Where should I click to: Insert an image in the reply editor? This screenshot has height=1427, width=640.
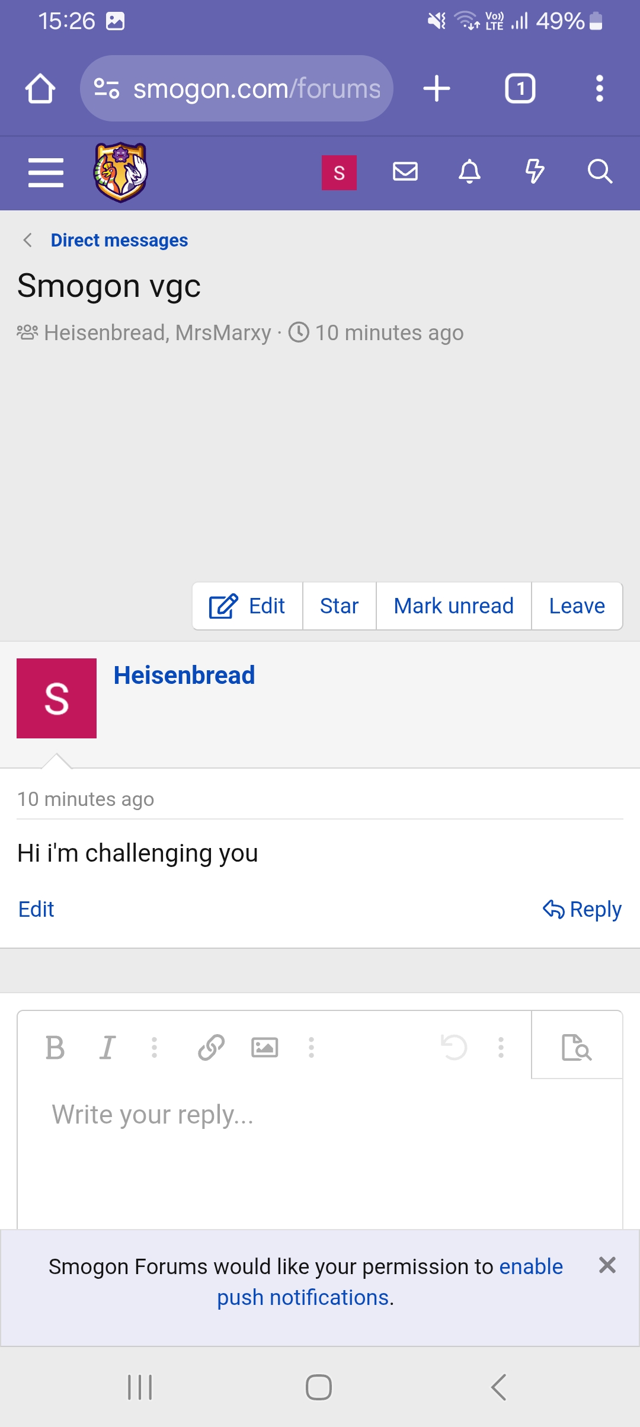[264, 1047]
